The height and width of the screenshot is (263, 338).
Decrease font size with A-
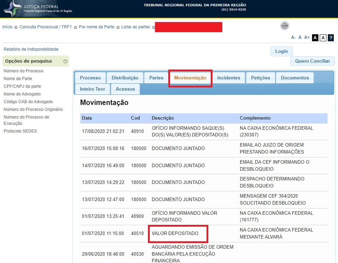tap(293, 37)
